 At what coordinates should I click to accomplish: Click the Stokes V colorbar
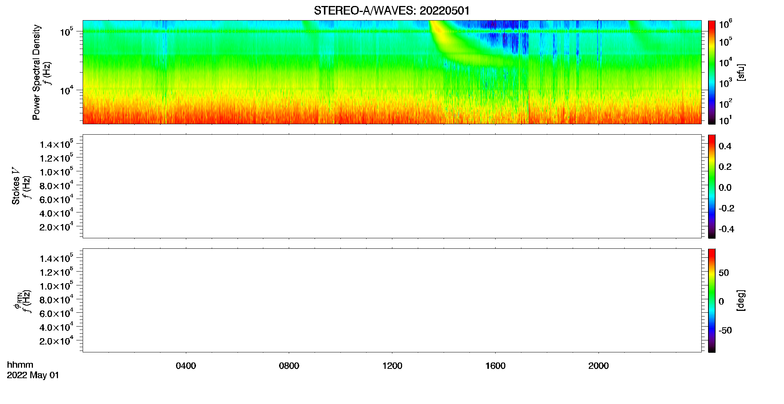point(712,186)
